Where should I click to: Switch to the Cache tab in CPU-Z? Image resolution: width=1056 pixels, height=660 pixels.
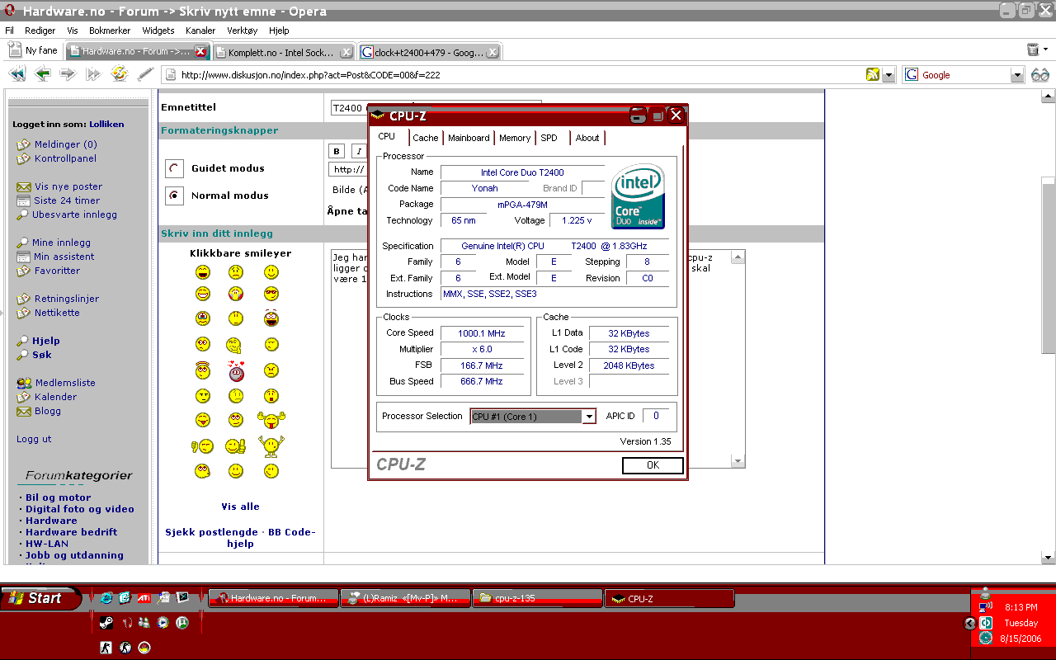click(x=426, y=138)
